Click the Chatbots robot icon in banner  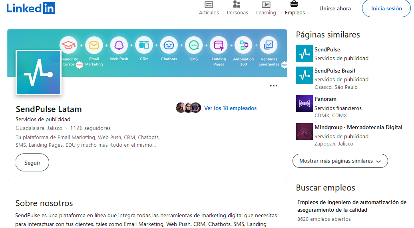tap(169, 45)
